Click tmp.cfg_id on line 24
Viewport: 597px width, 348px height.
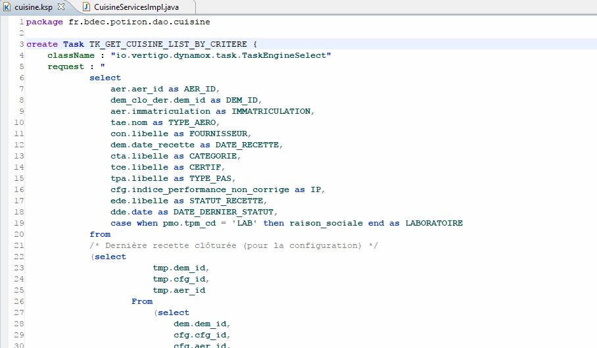click(x=179, y=279)
